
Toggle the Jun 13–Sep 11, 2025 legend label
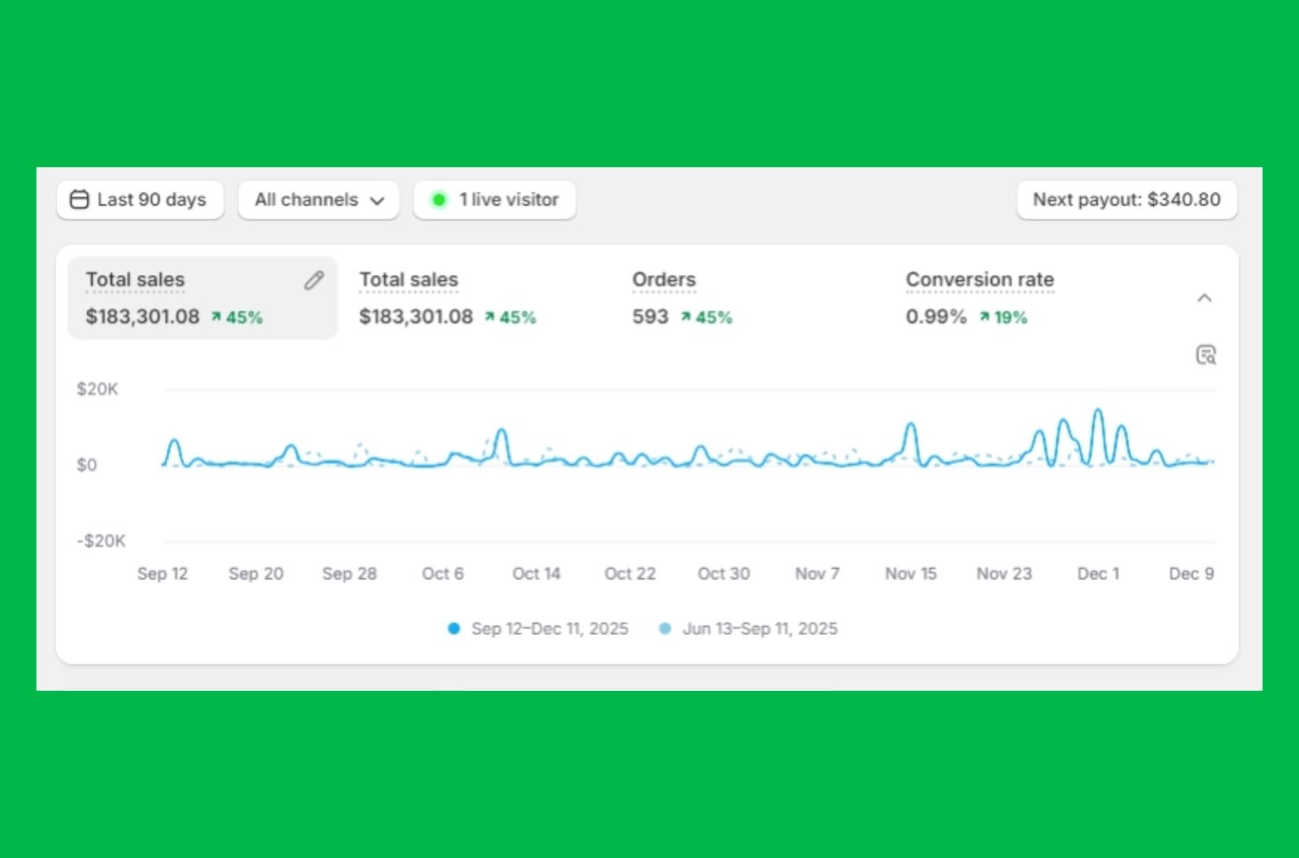(760, 629)
